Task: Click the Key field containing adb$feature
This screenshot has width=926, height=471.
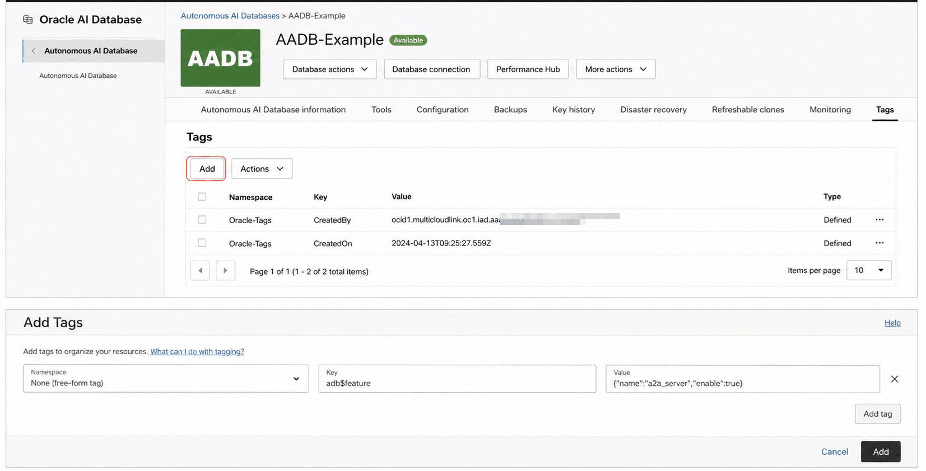Action: (457, 379)
